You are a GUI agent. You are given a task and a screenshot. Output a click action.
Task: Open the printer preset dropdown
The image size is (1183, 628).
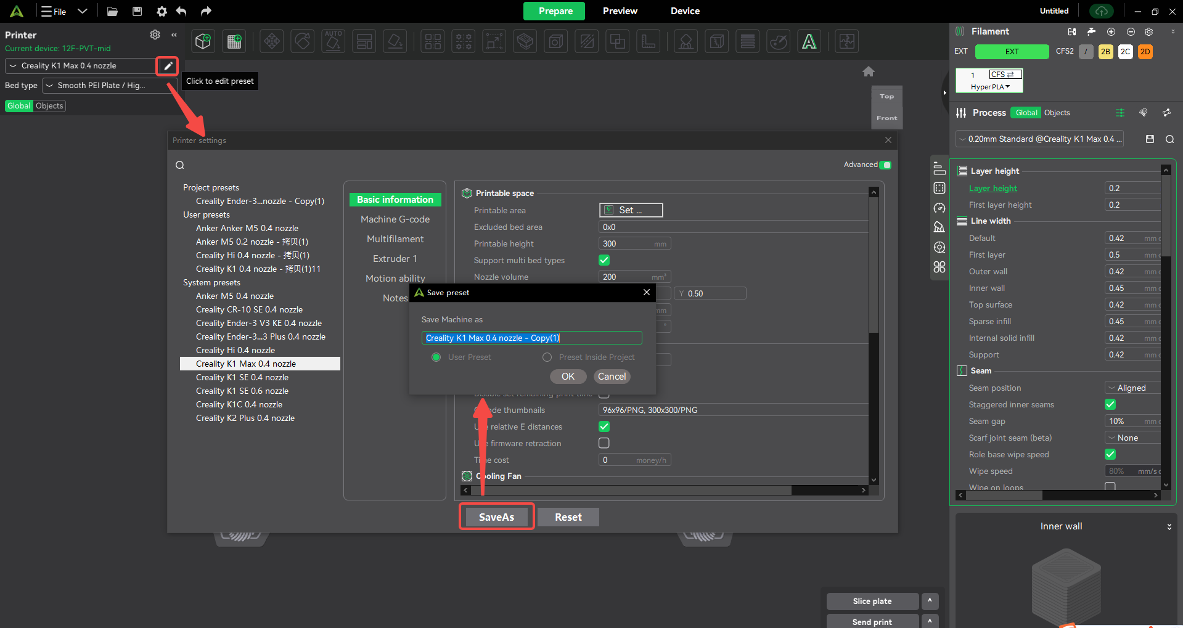point(80,66)
